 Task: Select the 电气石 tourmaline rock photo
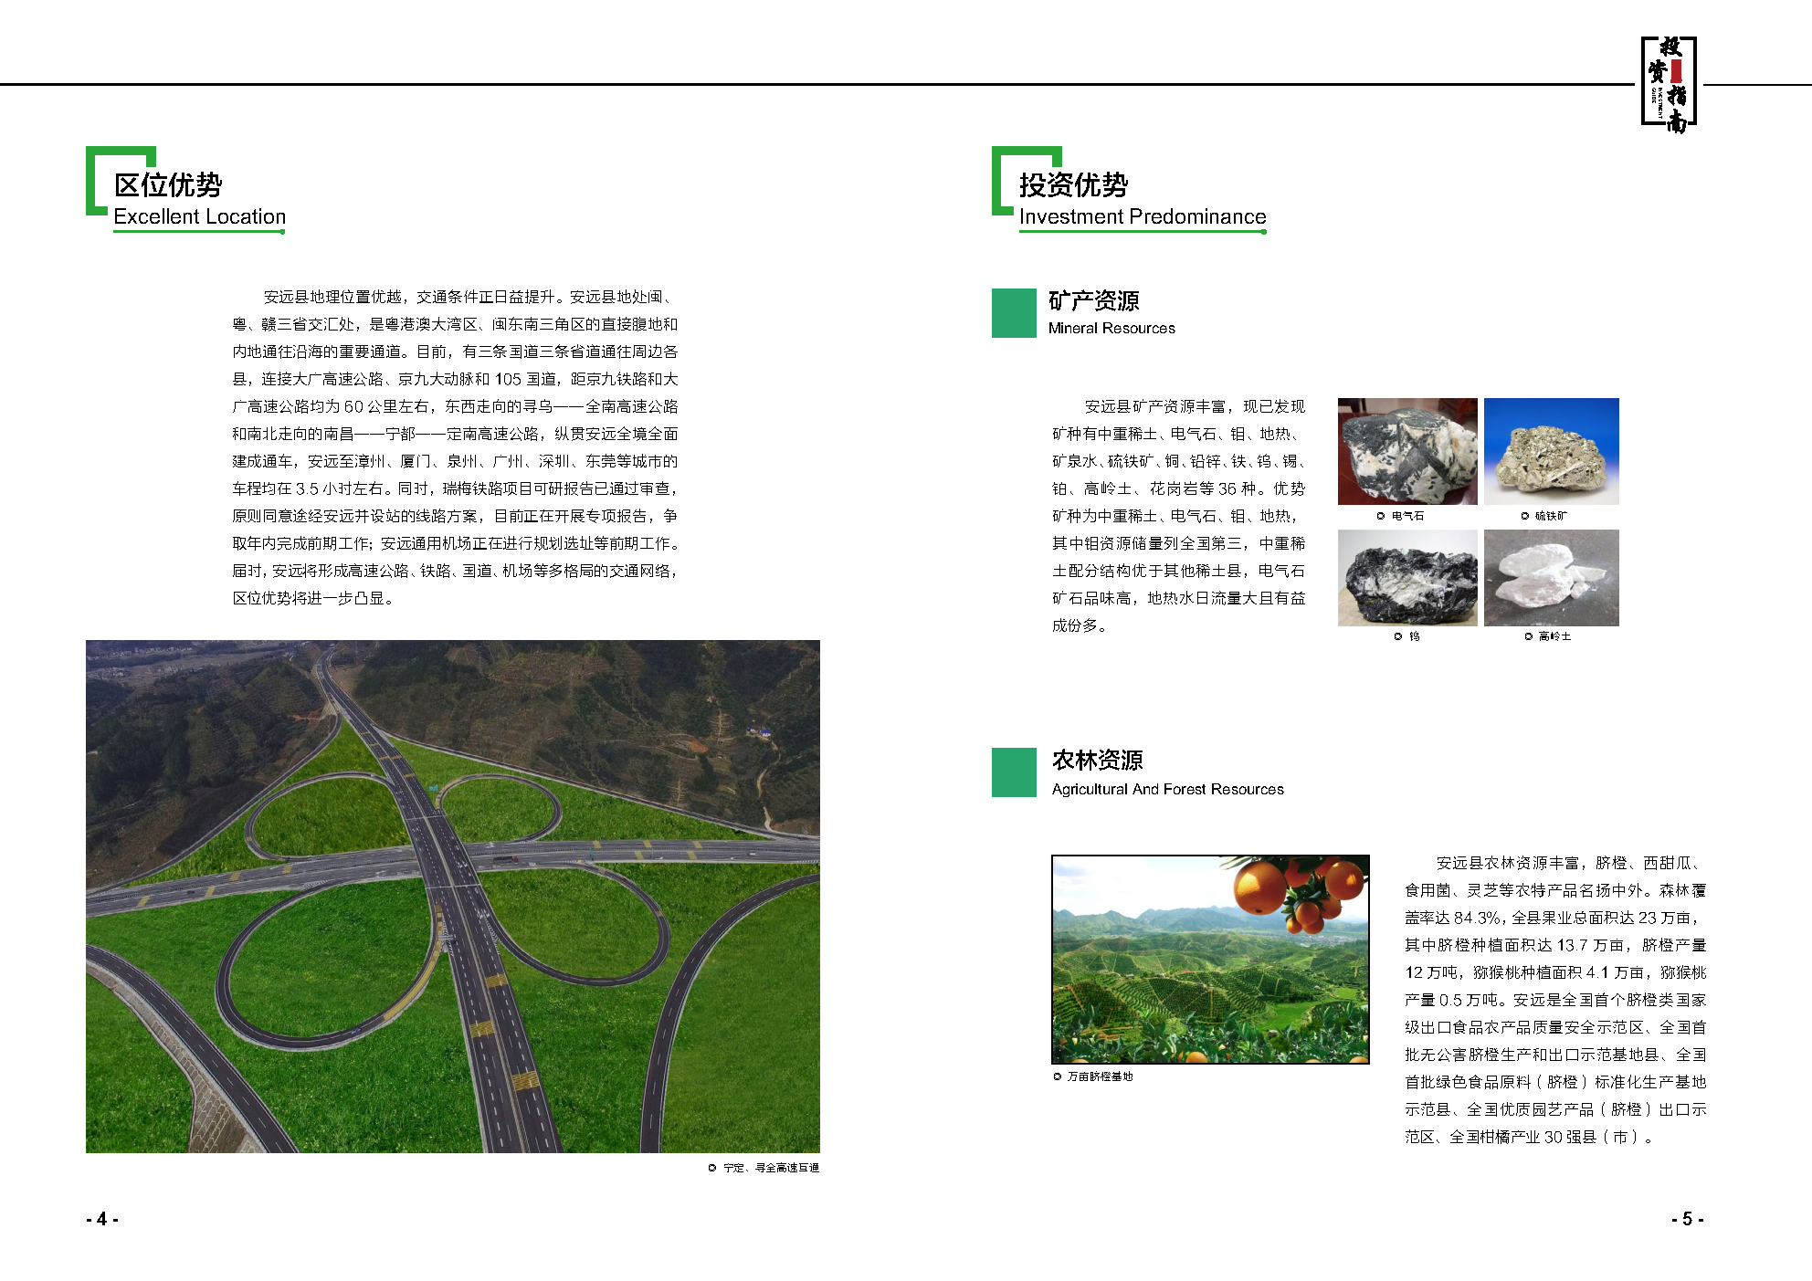[1406, 451]
